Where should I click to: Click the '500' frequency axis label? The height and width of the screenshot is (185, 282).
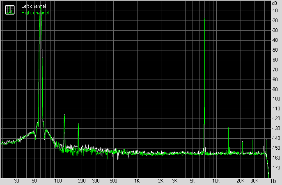coord(113,181)
